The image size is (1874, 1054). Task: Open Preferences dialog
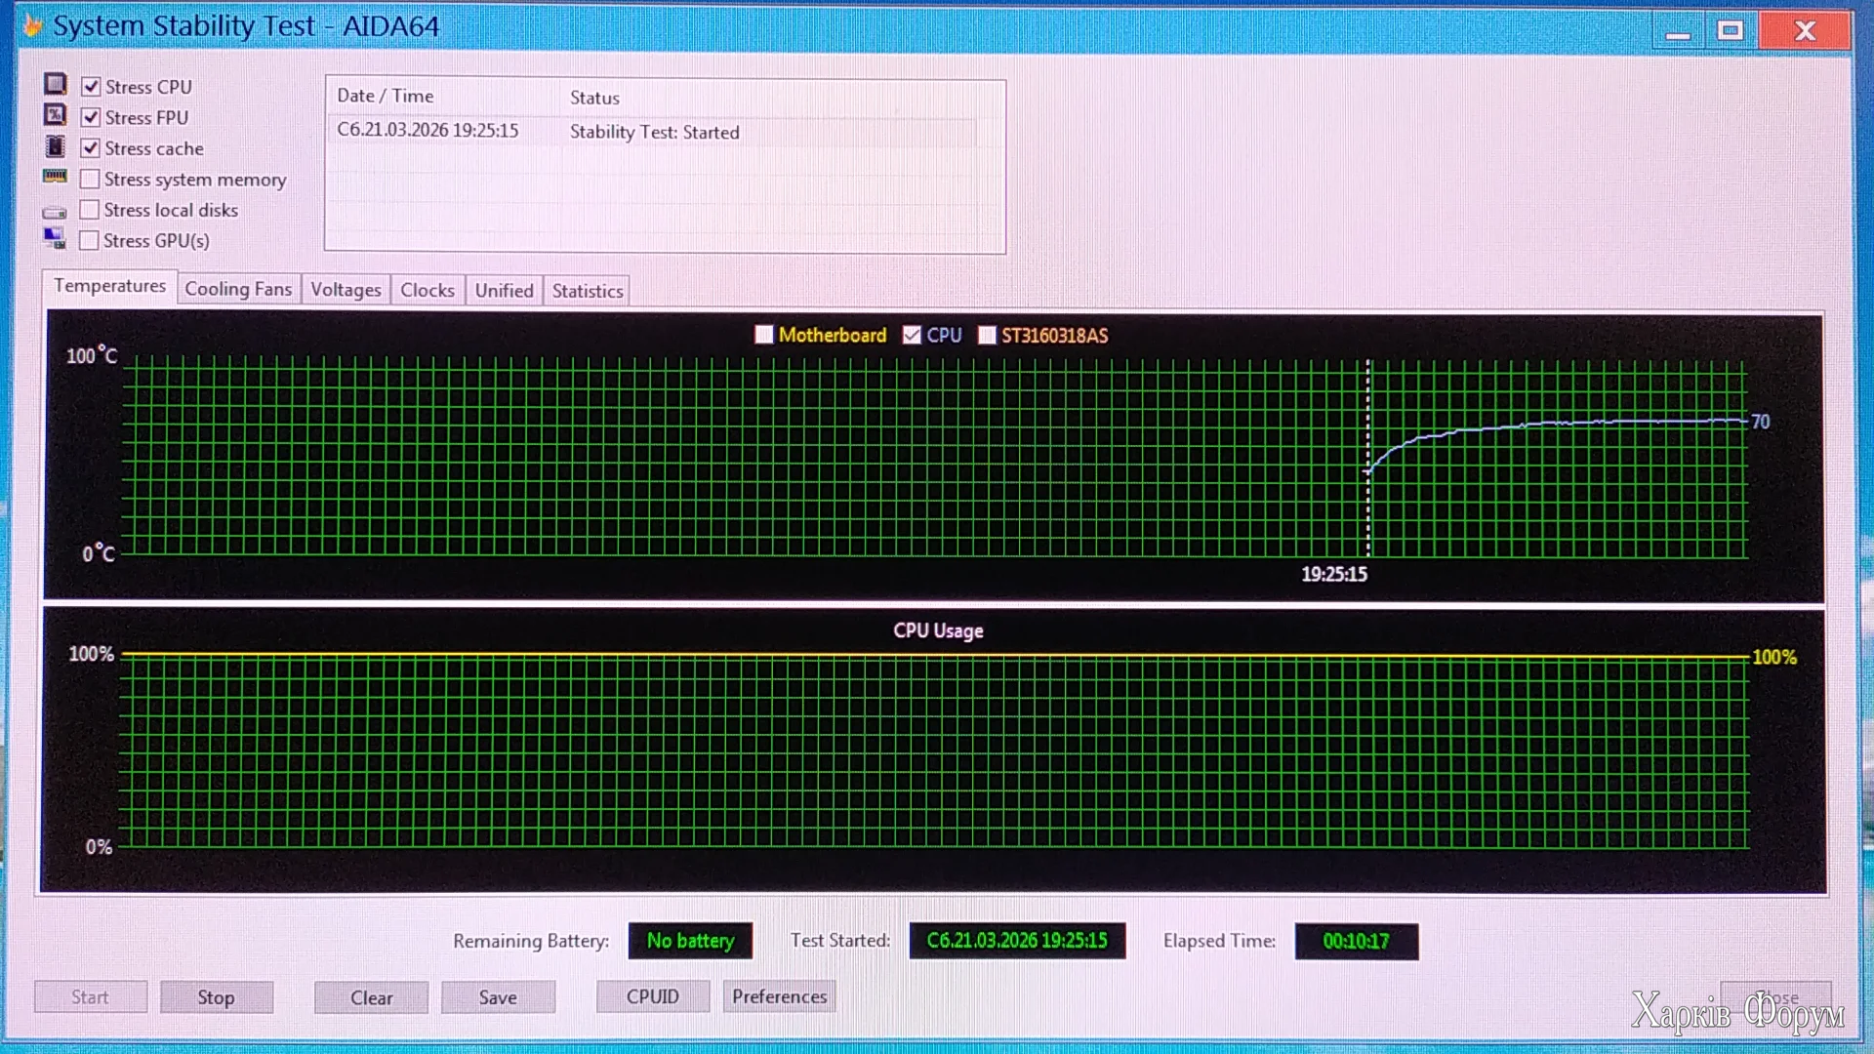(x=779, y=996)
